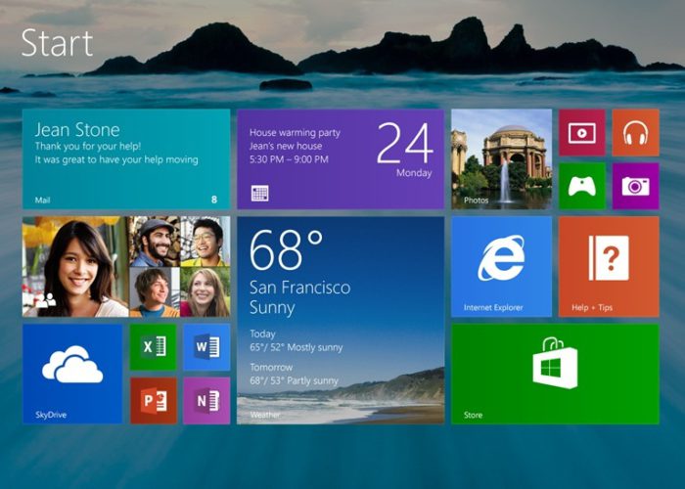The image size is (685, 489).
Task: Click the calendar grid icon on Calendar tile
Action: coord(260,193)
